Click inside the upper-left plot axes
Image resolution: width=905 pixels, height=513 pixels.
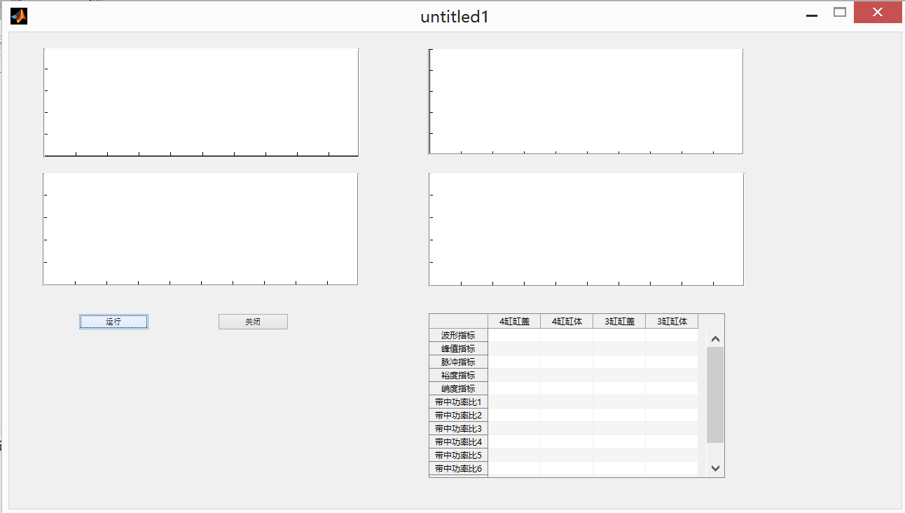[x=201, y=102]
